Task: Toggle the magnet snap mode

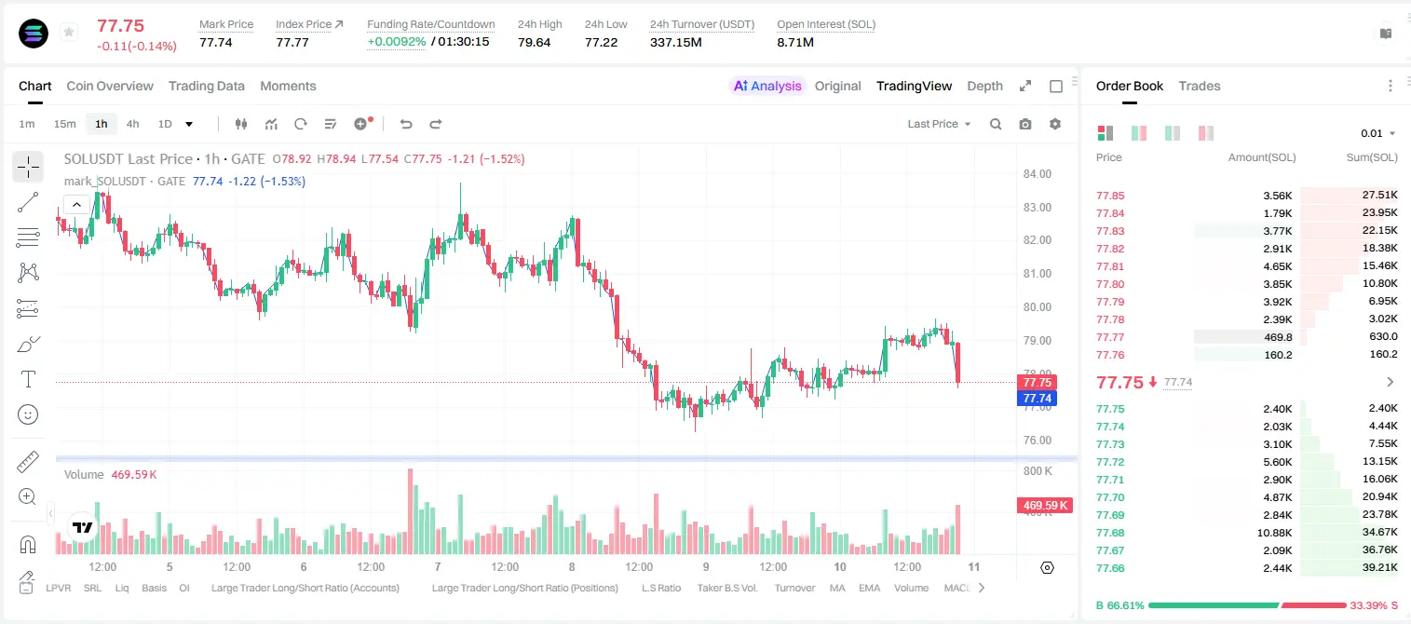Action: tap(28, 544)
